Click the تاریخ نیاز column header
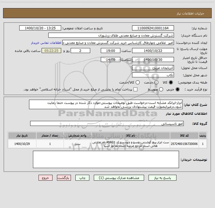The height and width of the screenshot is (208, 215). coord(22,135)
